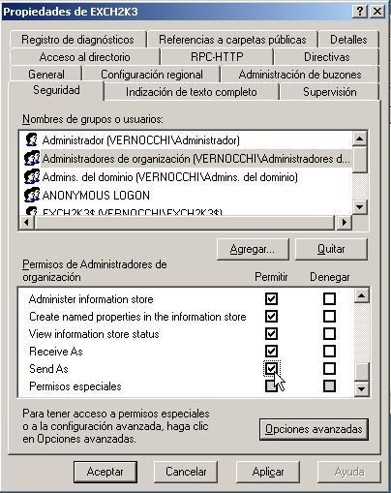Click right arrow of users horizontal scrollbar
This screenshot has height=493, width=391.
click(x=345, y=222)
